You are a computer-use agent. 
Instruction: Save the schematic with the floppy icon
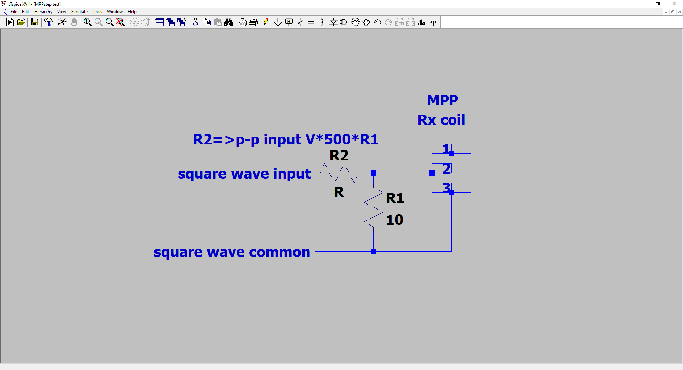[35, 22]
